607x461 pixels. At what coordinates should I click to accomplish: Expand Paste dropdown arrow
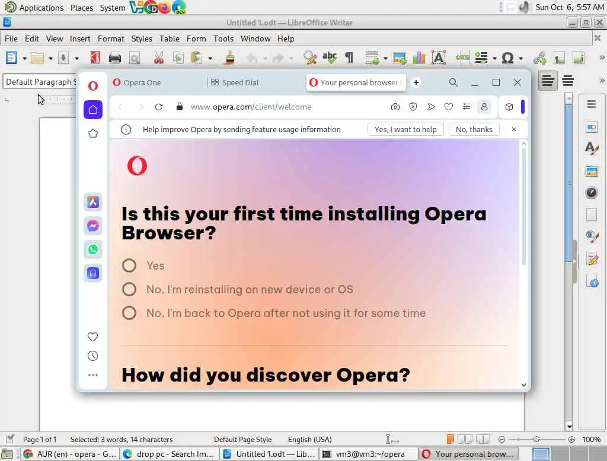[x=210, y=59]
